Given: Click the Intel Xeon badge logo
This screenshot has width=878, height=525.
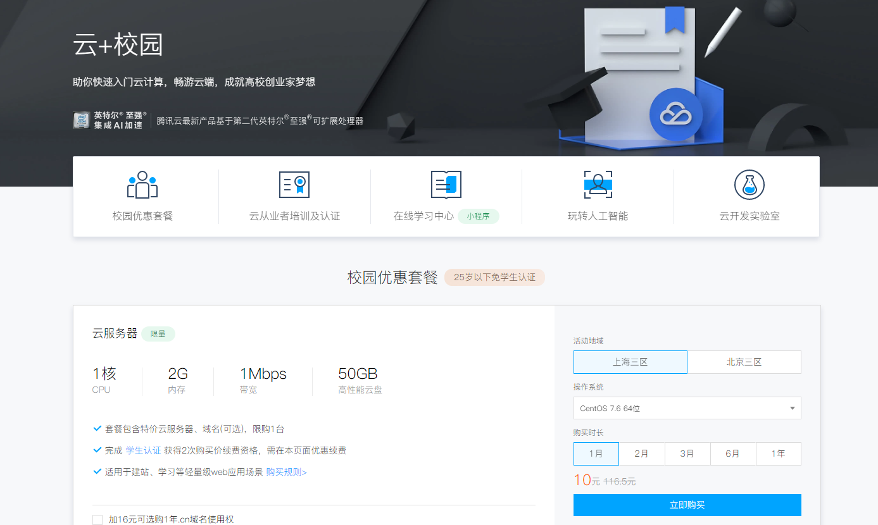Looking at the screenshot, I should coord(81,120).
